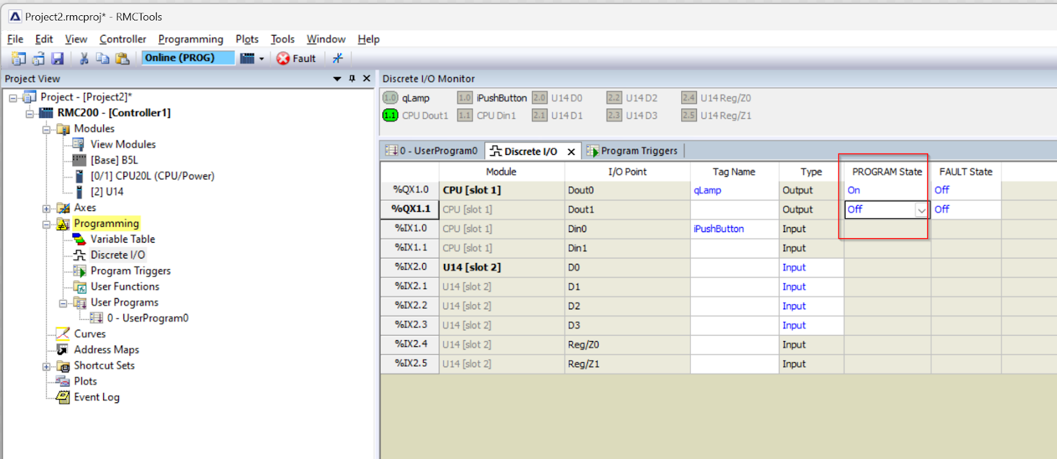Open the Controller menu
This screenshot has height=459, width=1057.
123,39
